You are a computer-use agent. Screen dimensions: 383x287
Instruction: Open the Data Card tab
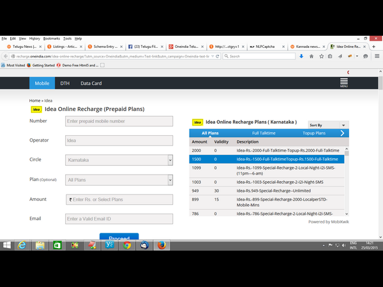pos(91,84)
